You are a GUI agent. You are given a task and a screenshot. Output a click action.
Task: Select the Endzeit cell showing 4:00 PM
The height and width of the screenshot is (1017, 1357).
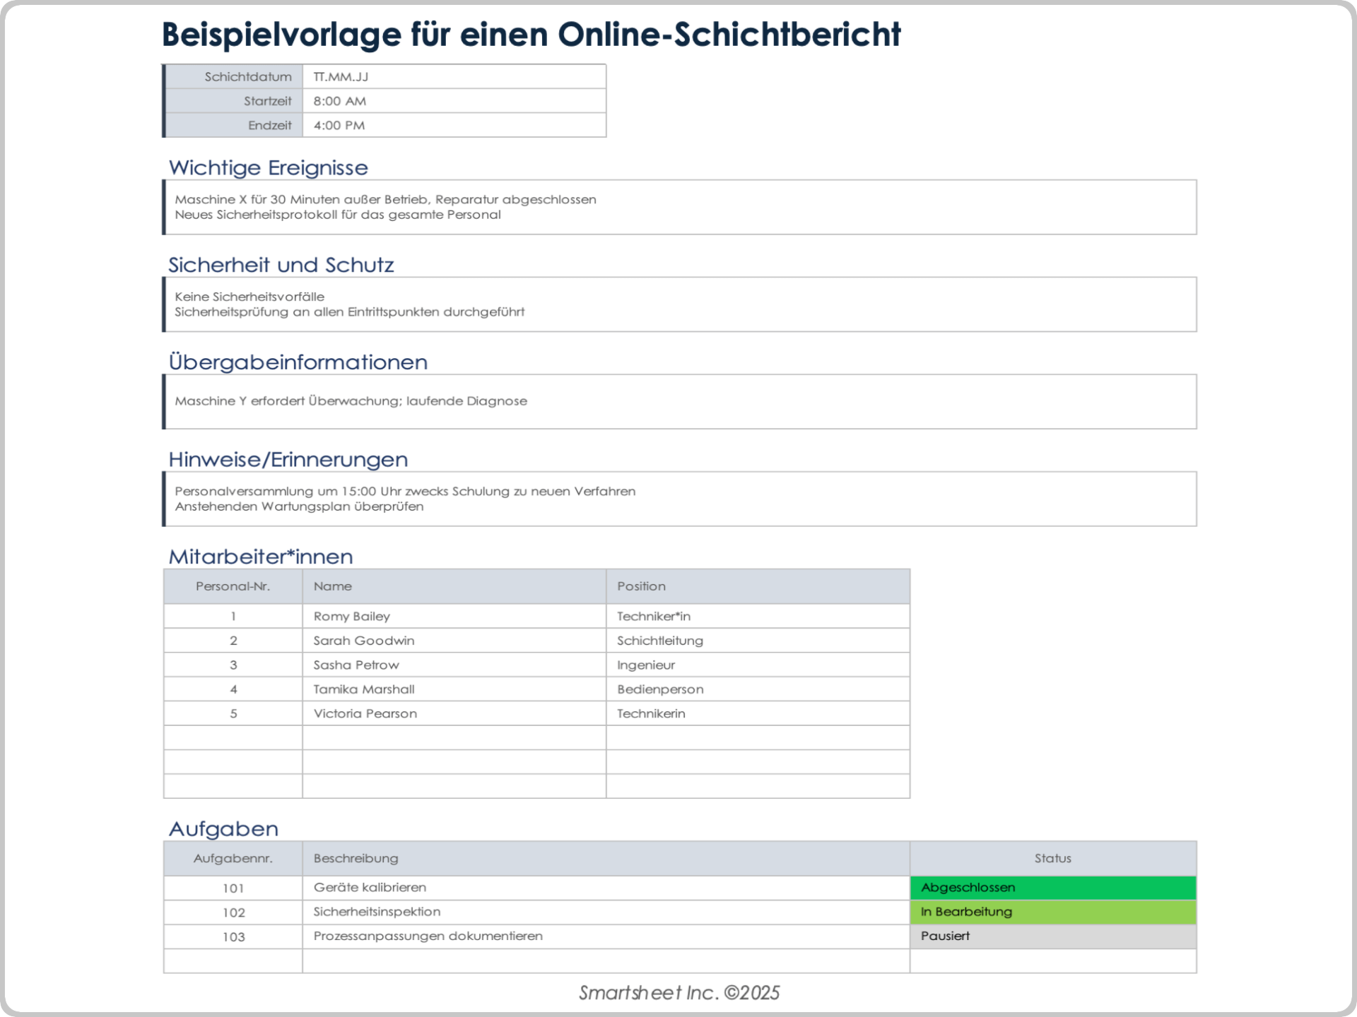click(x=453, y=125)
